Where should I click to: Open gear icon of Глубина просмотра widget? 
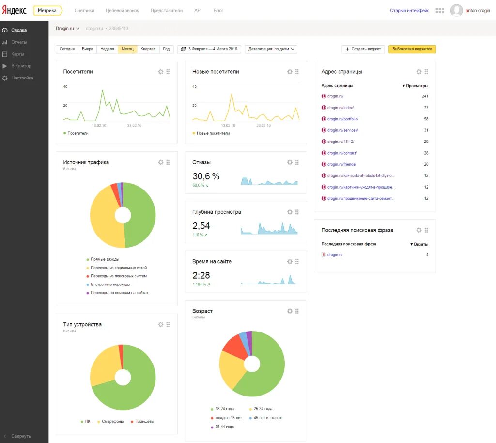click(x=290, y=212)
